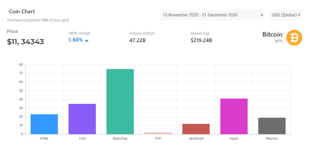Click the gray ReactJs bar
The width and height of the screenshot is (310, 160).
point(272,126)
